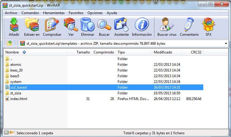The image size is (231, 137).
Task: Go up one folder level icon
Action: point(9,43)
